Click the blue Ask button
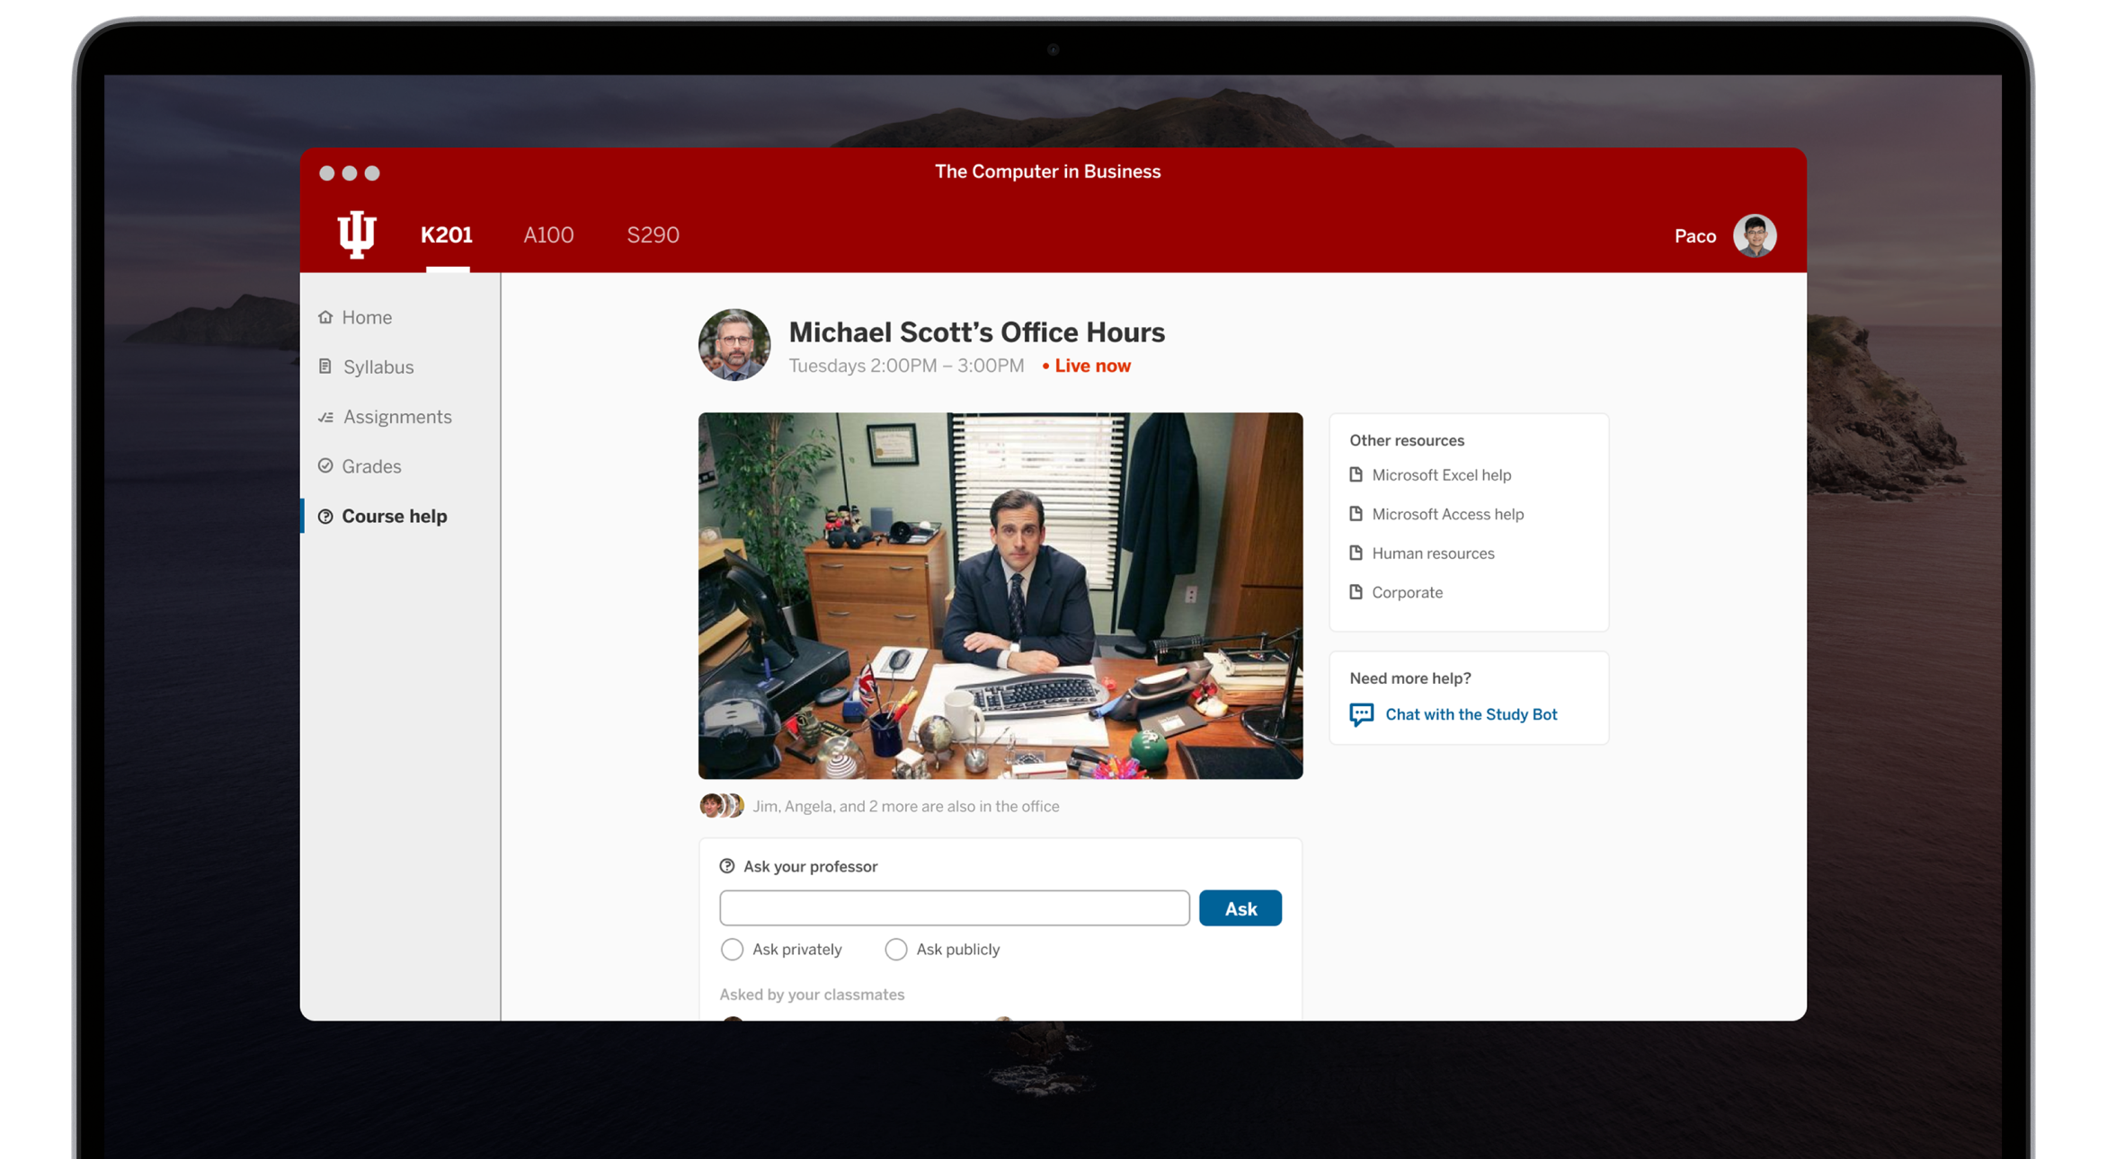 pyautogui.click(x=1240, y=908)
